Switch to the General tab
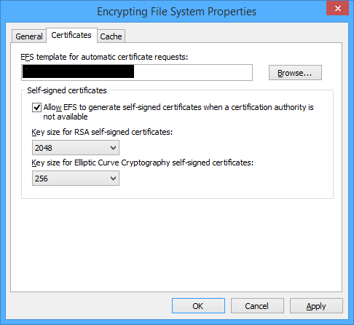 pyautogui.click(x=29, y=36)
